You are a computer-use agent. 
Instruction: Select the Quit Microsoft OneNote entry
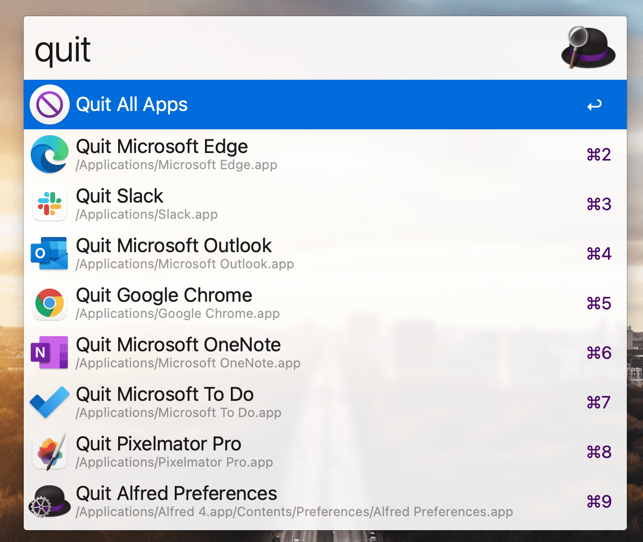coord(325,352)
